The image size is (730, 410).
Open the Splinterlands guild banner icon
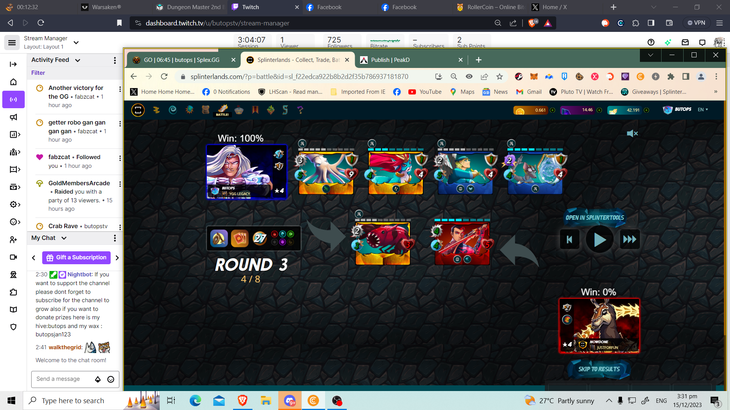[x=255, y=110]
